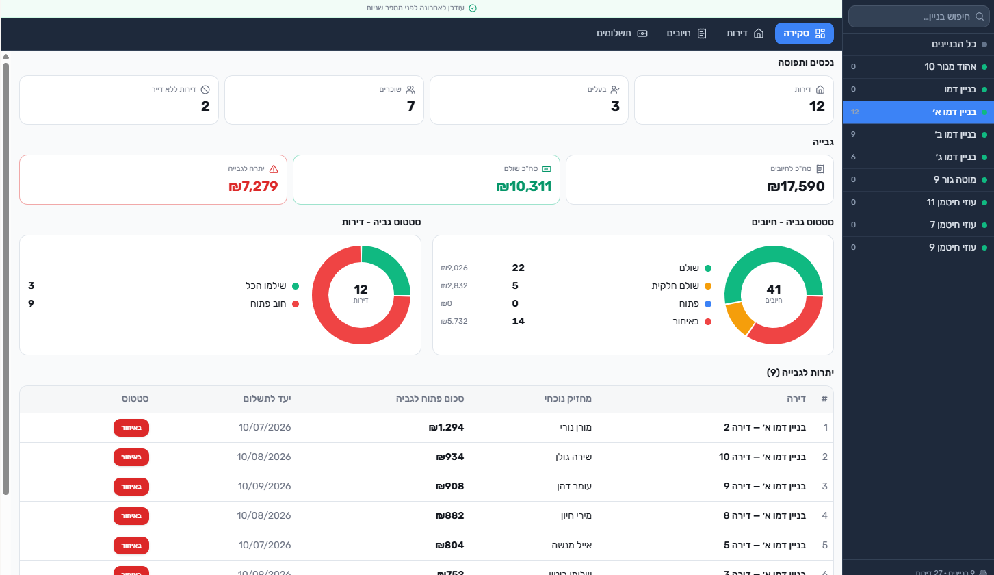994x575 pixels.
Task: Click the שולם חלקית orange legend dot
Action: coord(708,286)
